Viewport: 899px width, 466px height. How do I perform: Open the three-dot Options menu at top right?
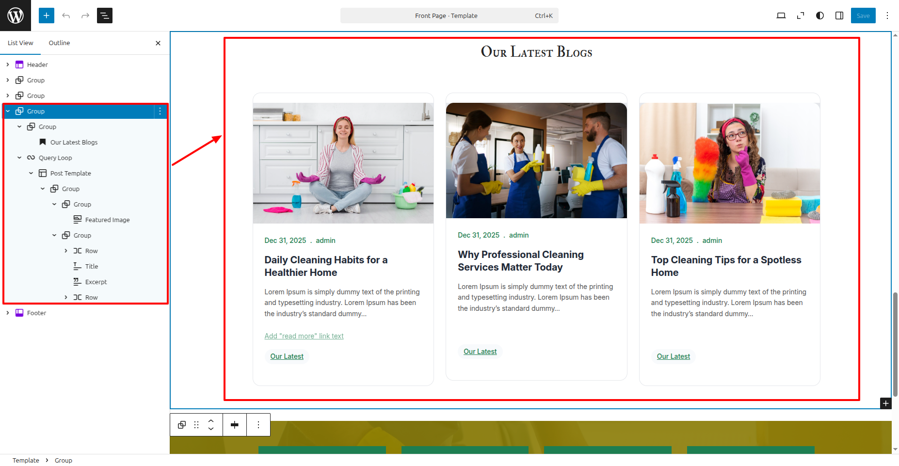[x=887, y=16]
